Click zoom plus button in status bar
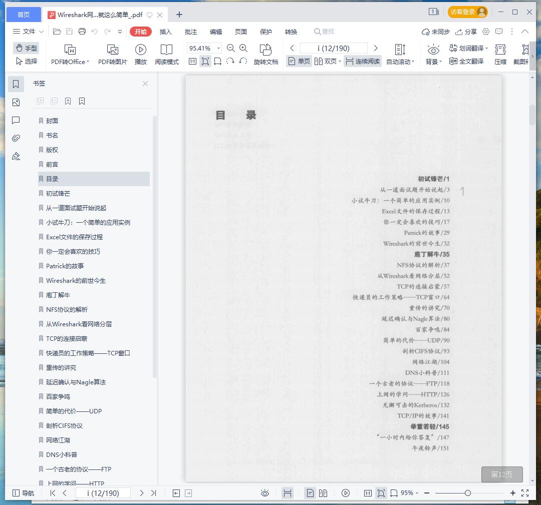This screenshot has width=541, height=505. (513, 493)
